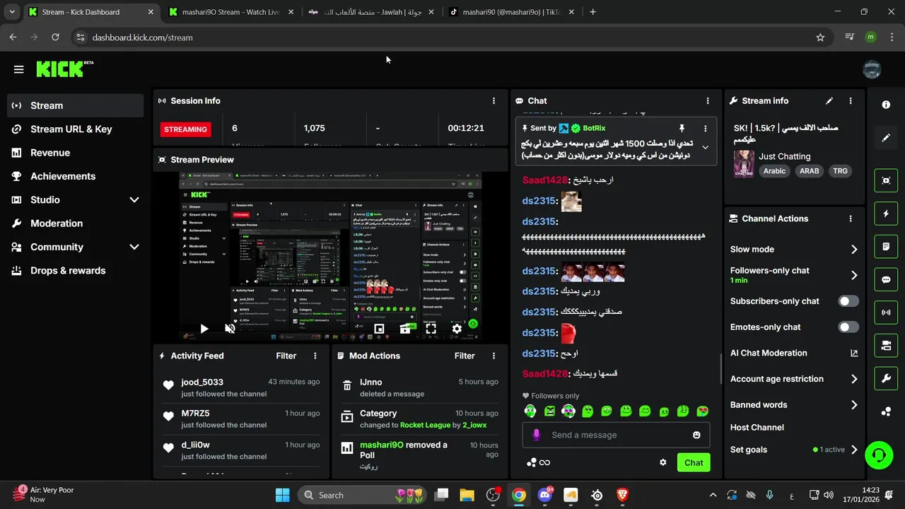Open Activity Feed three-dot menu
Viewport: 905px width, 509px height.
(315, 356)
